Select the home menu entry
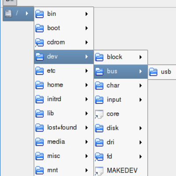 pyautogui.click(x=64, y=85)
